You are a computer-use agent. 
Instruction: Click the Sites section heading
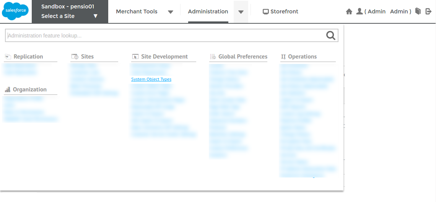click(x=87, y=57)
